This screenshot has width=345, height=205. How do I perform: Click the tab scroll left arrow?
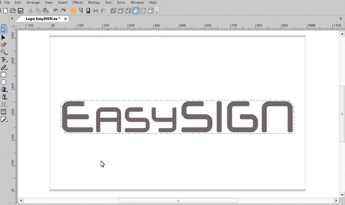pyautogui.click(x=12, y=19)
